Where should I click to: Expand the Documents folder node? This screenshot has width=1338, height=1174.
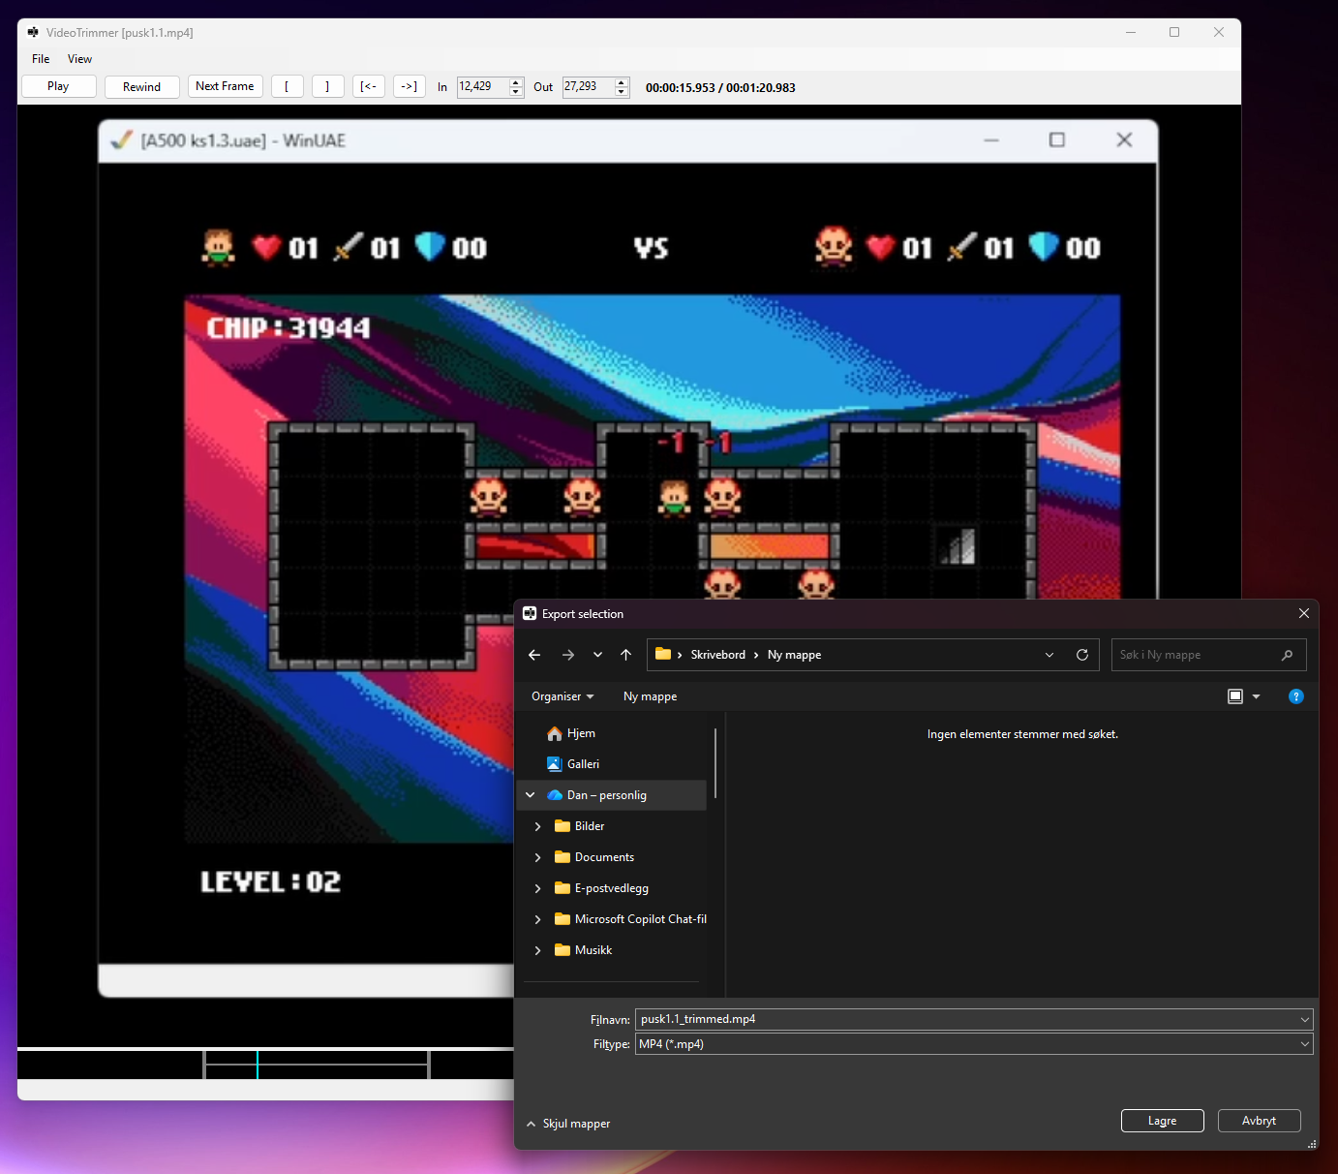tap(538, 857)
